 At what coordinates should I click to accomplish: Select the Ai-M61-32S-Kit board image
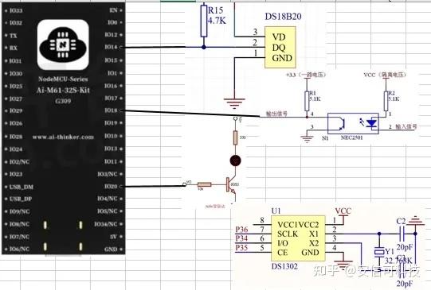pyautogui.click(x=64, y=128)
